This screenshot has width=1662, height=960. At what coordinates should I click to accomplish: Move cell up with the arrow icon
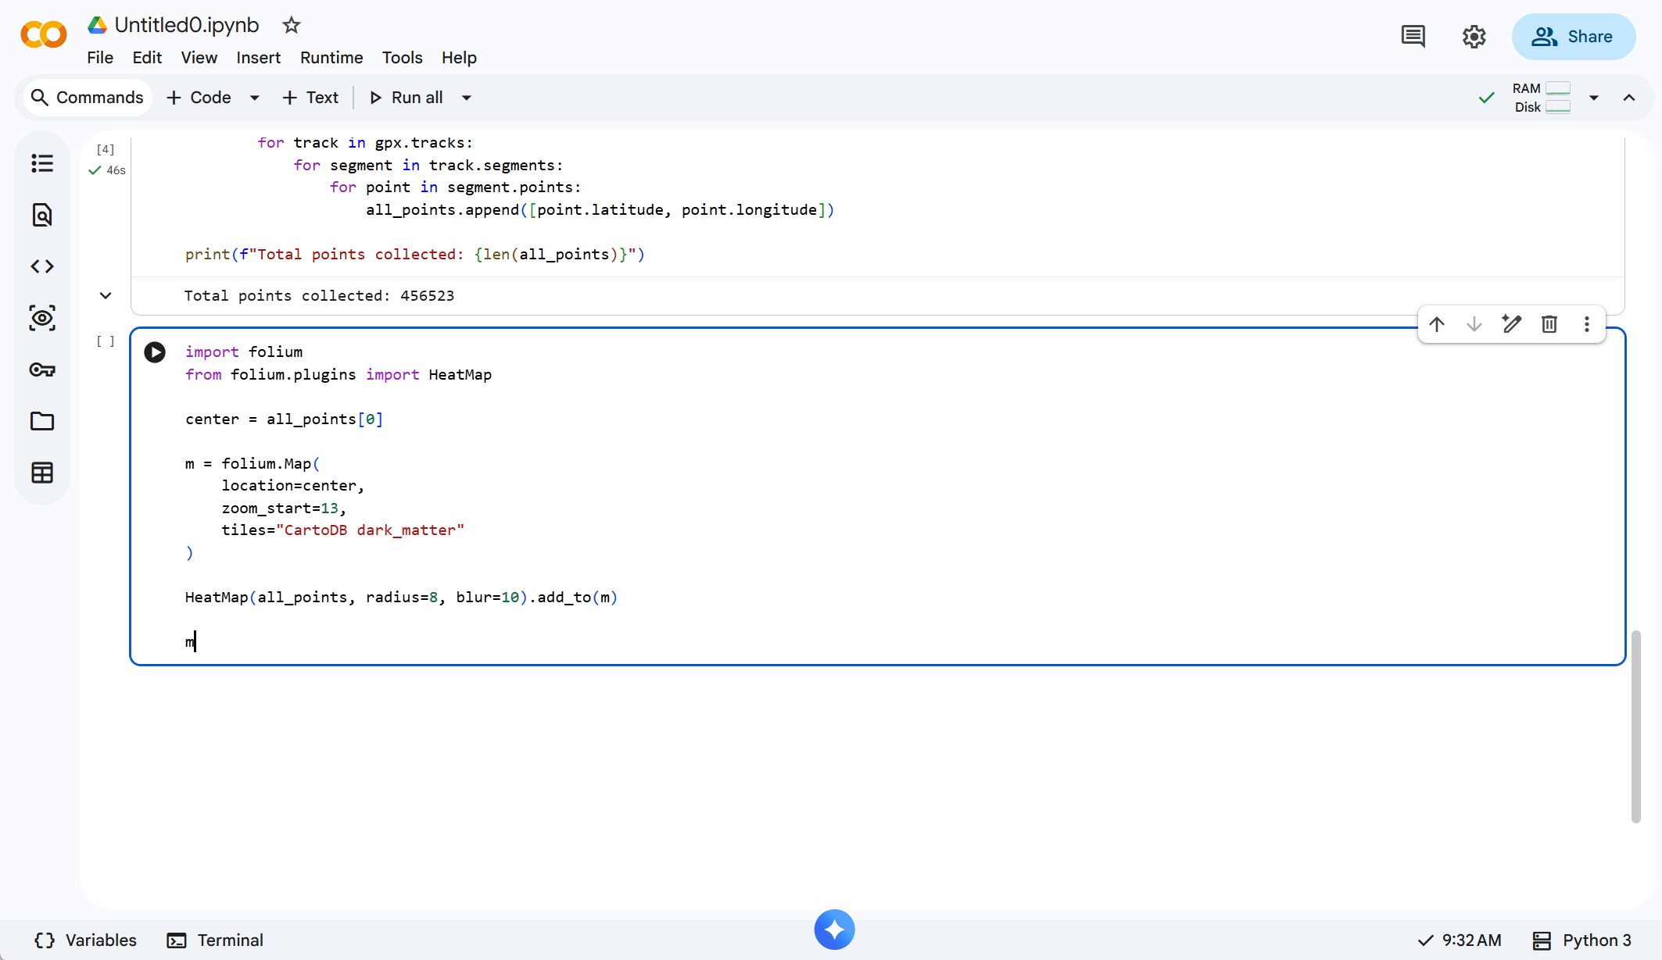(x=1437, y=324)
